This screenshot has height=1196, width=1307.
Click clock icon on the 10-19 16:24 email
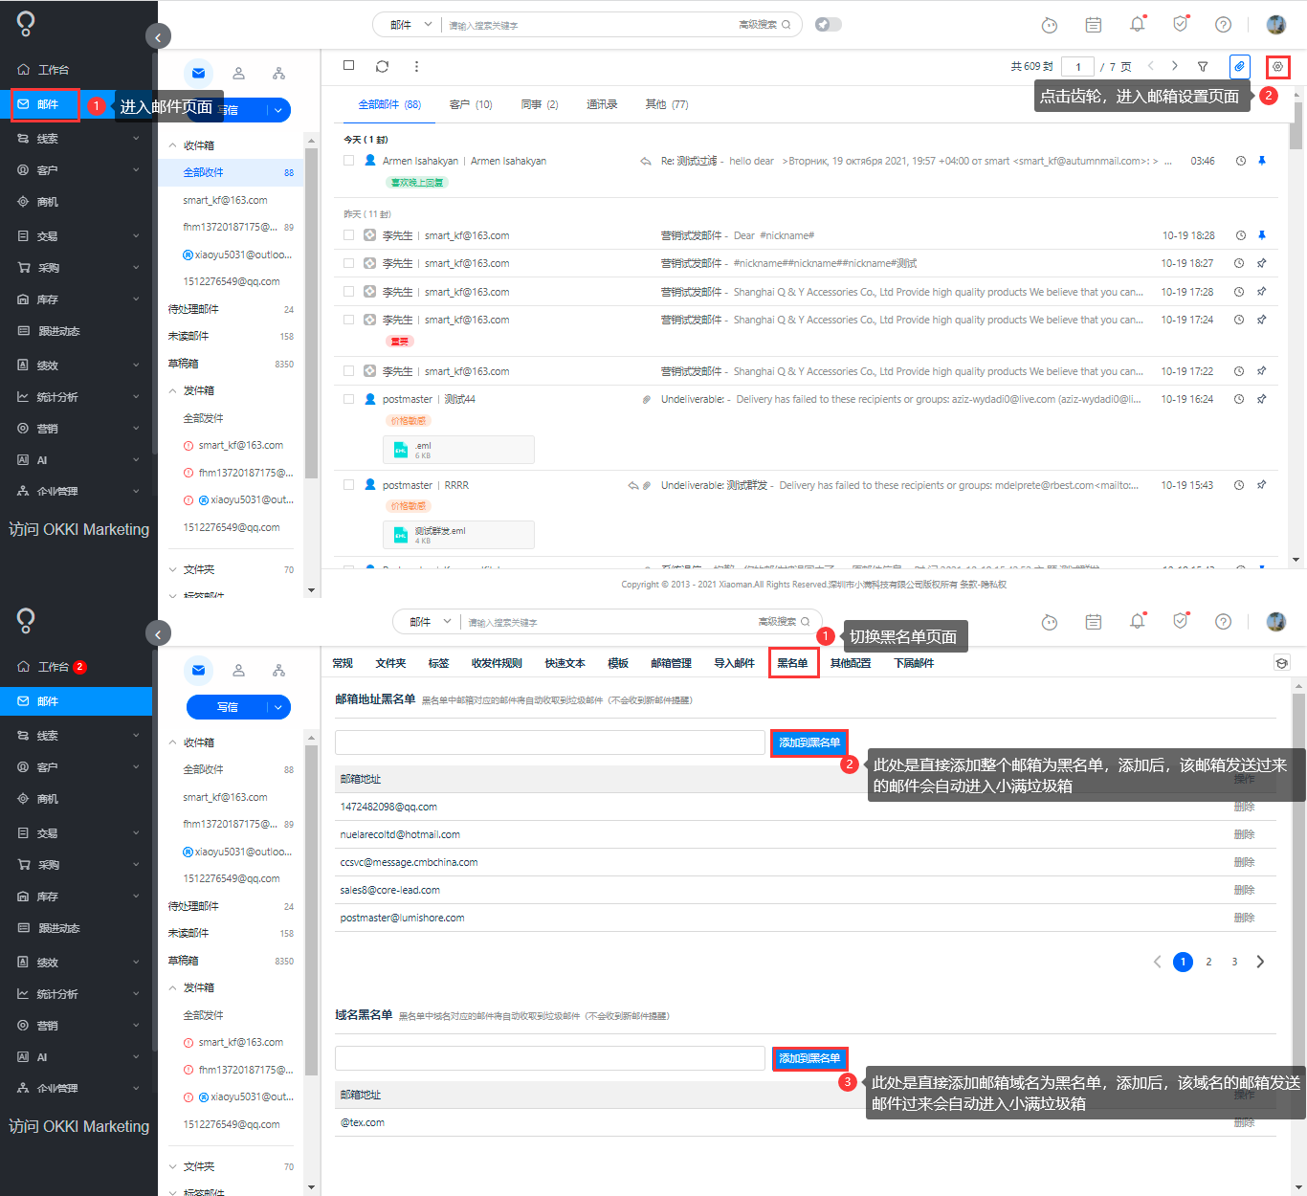pyautogui.click(x=1239, y=399)
